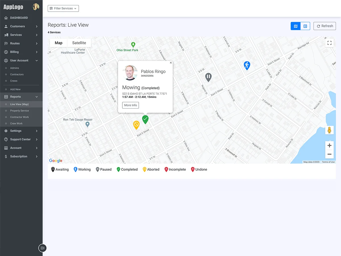Click the Billing dollar icon

point(6,52)
